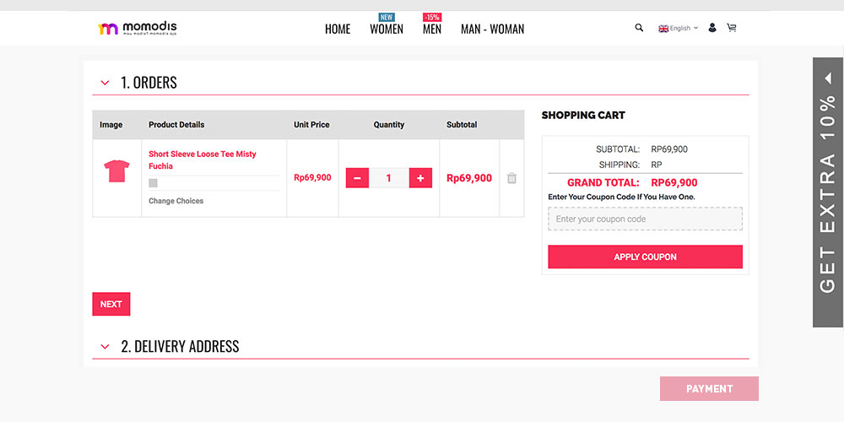Screen dimensions: 844x422
Task: Click the Product Details column header
Action: [176, 124]
